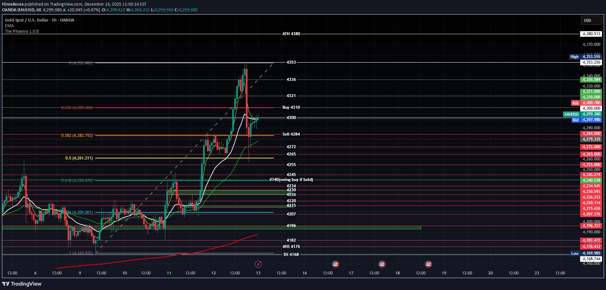Screen dimensions: 606x290
Task: Click the F0rexBorex author name
Action: point(13,4)
